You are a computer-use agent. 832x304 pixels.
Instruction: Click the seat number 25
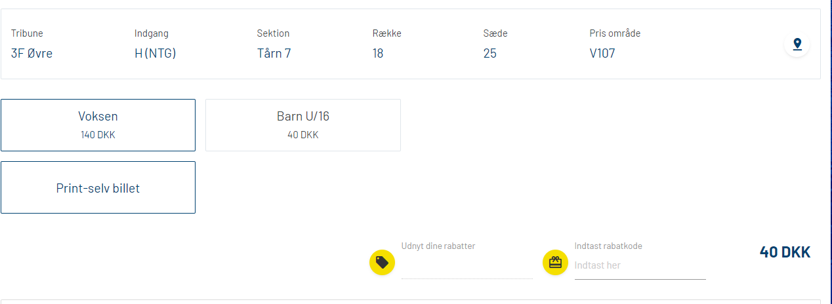[x=490, y=54]
